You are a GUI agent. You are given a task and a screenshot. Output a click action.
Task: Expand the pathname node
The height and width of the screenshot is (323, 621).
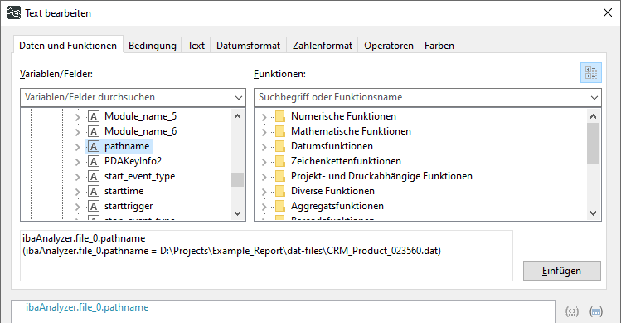coord(78,147)
